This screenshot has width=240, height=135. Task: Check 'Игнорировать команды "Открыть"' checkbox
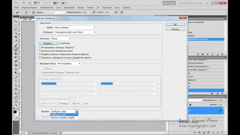[x=40, y=48]
